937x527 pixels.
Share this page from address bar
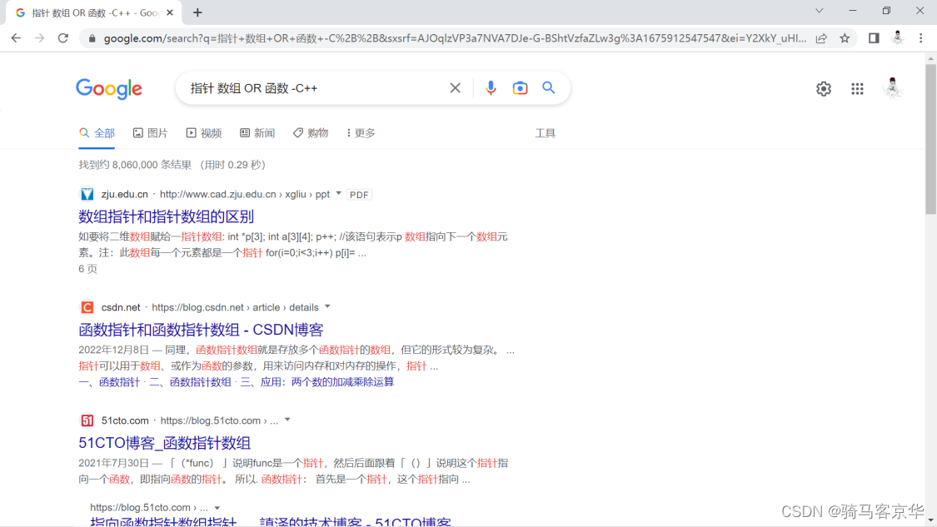pyautogui.click(x=822, y=38)
